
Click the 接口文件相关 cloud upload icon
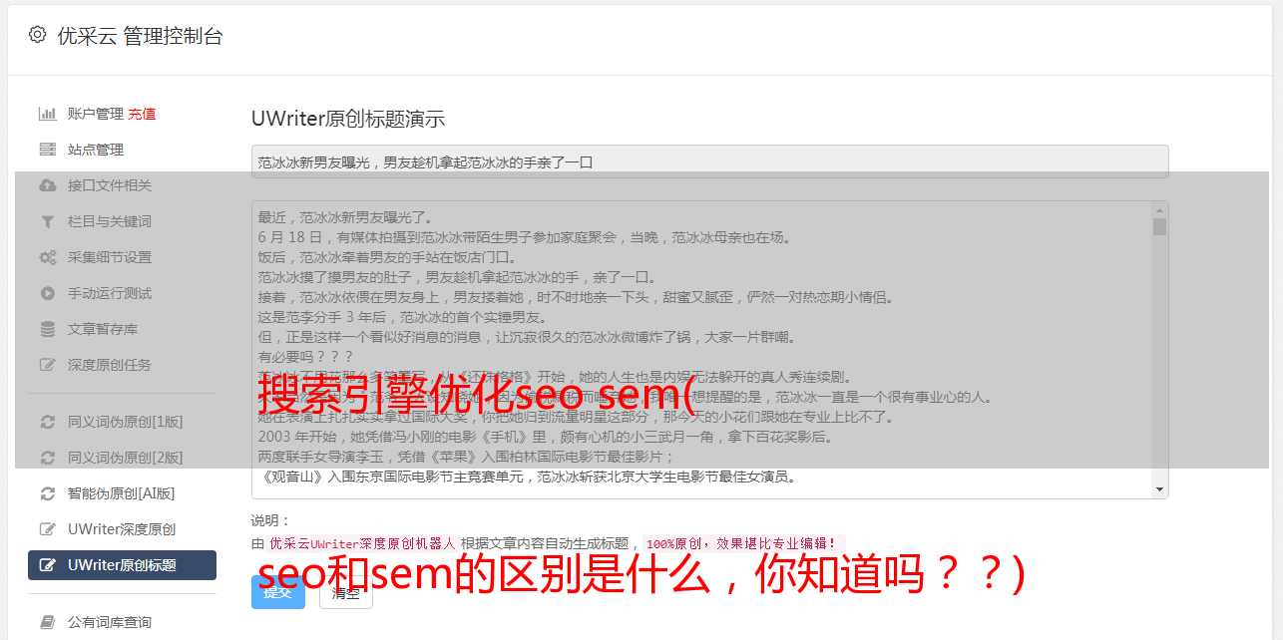tap(47, 185)
